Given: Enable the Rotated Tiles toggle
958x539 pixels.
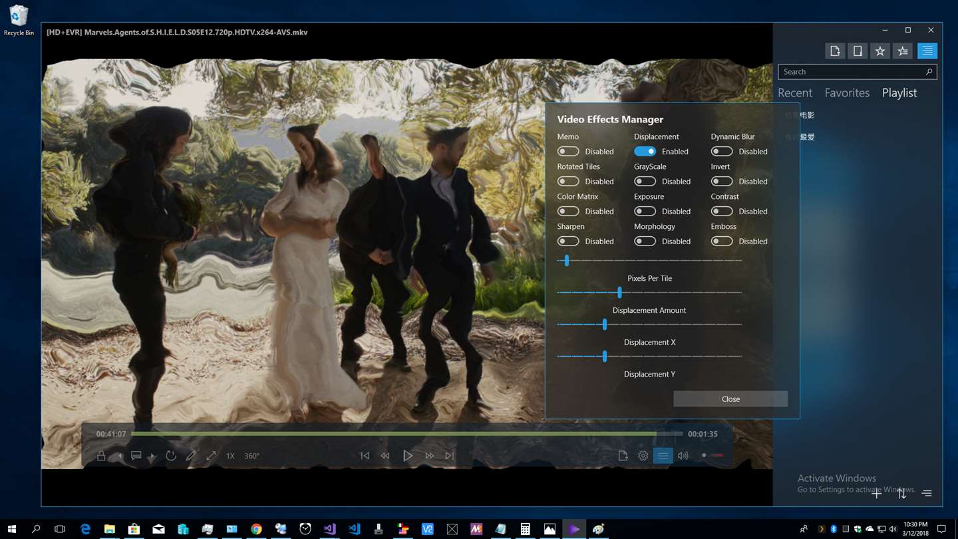Looking at the screenshot, I should 568,182.
